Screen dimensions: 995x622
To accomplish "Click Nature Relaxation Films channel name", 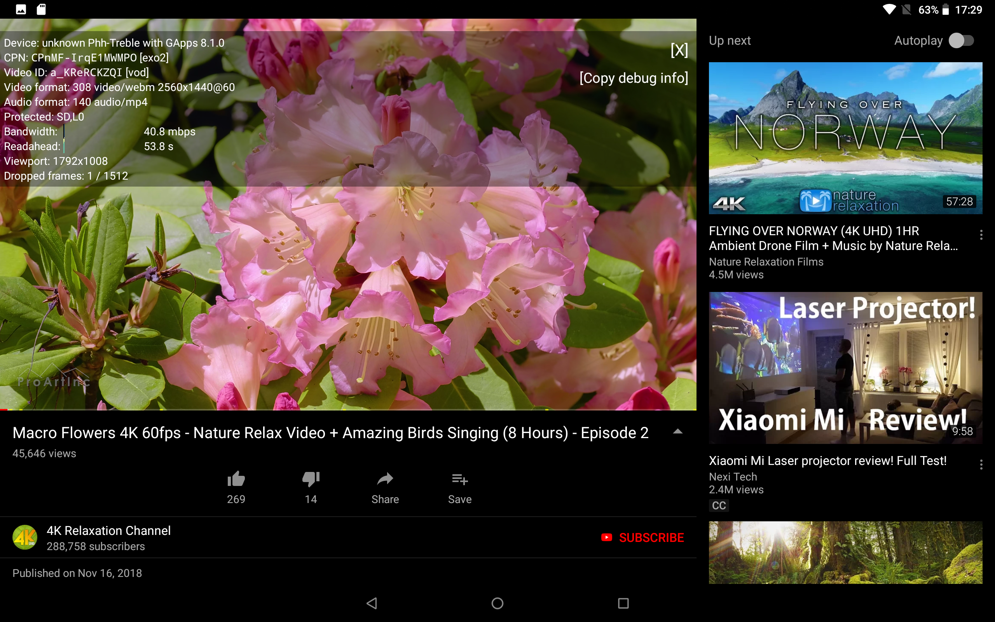I will point(766,262).
